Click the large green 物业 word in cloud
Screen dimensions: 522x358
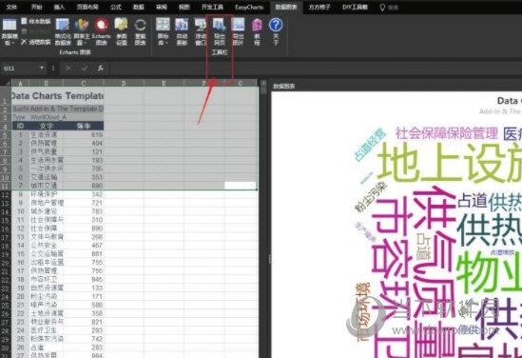pos(489,271)
